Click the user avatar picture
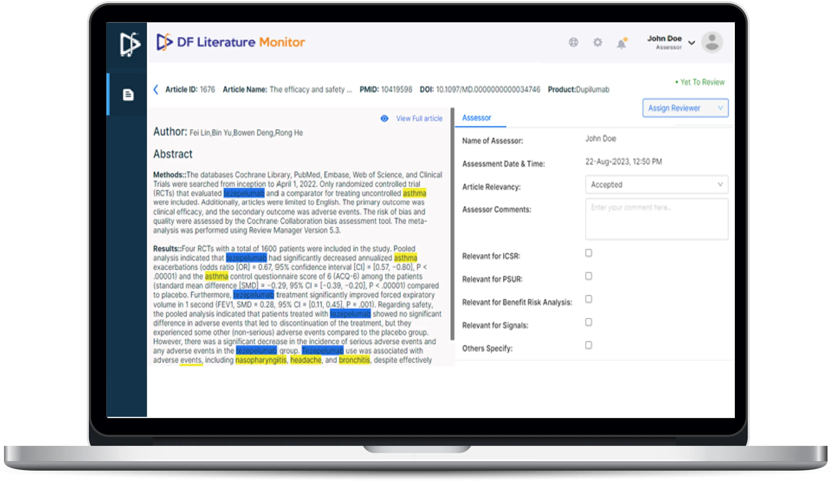 (712, 42)
